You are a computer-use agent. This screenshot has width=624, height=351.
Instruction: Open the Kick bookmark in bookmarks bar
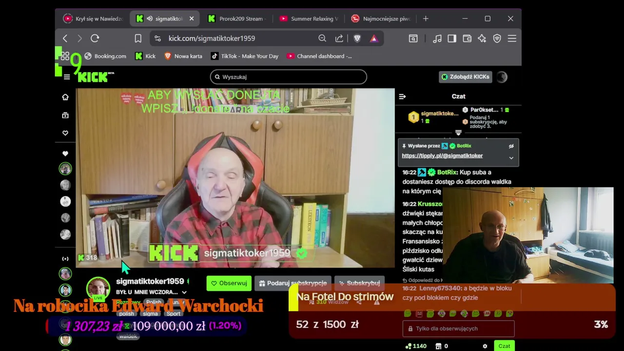click(x=145, y=56)
